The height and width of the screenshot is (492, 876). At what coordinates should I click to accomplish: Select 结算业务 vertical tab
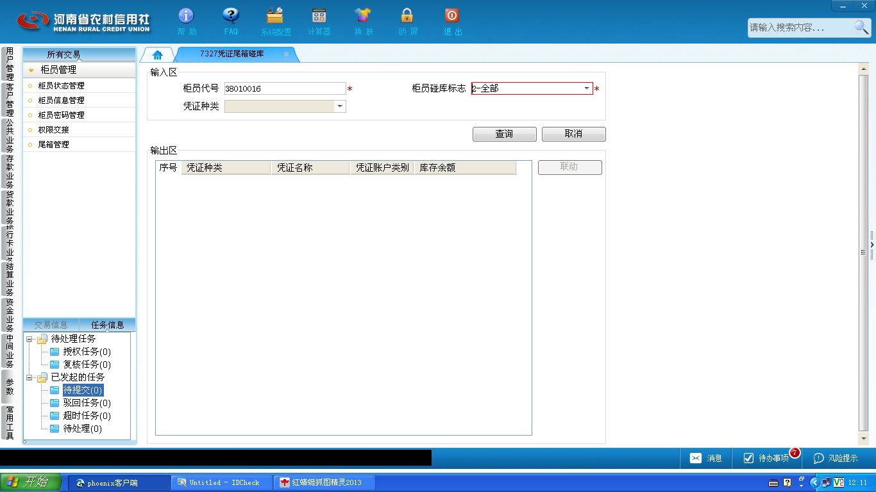(x=10, y=279)
